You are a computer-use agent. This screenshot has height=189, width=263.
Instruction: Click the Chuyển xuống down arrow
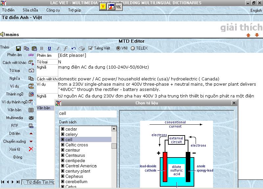pos(31,141)
